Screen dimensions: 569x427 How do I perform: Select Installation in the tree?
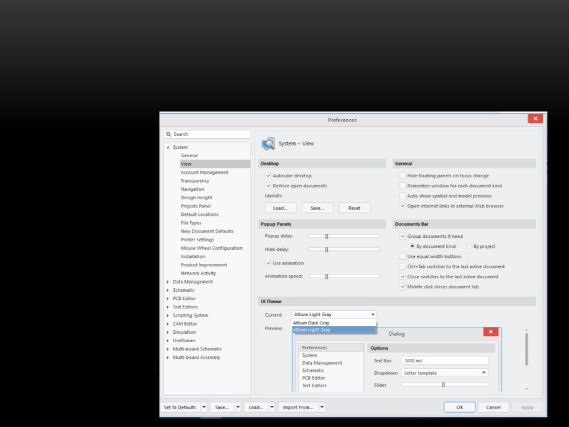pyautogui.click(x=193, y=256)
